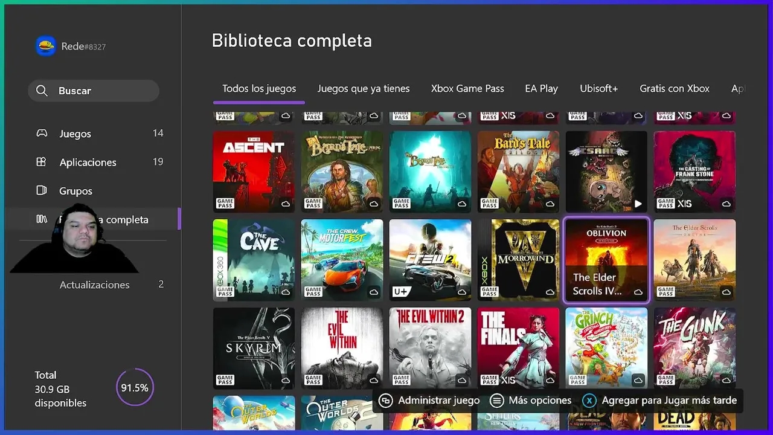This screenshot has height=435, width=773.
Task: Click the Biblioteca completa books icon
Action: click(x=42, y=219)
